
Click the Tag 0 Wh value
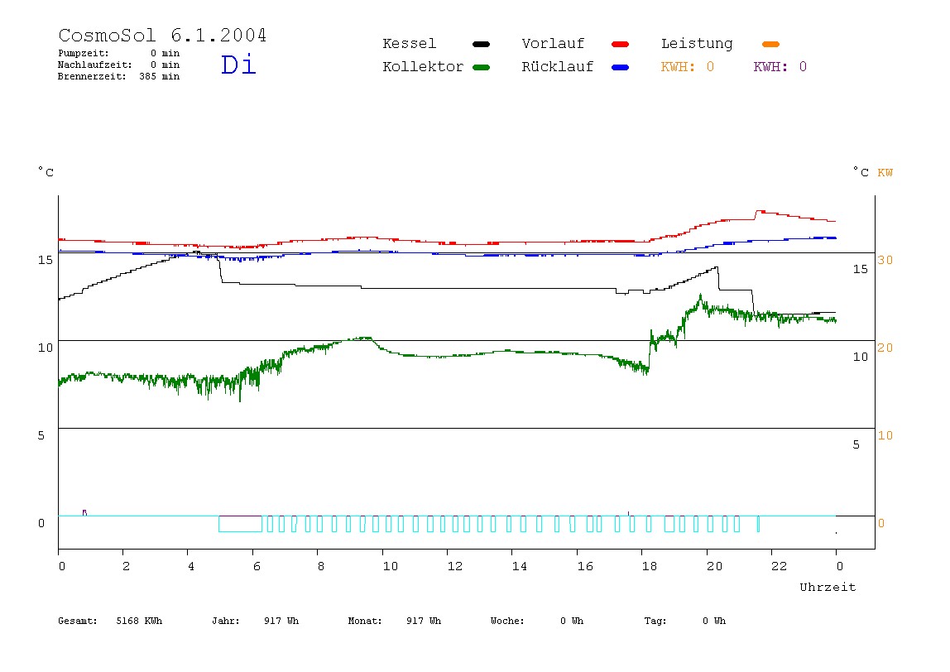[684, 621]
